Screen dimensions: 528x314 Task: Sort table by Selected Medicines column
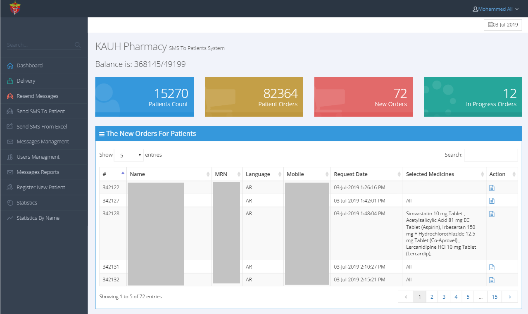[445, 174]
